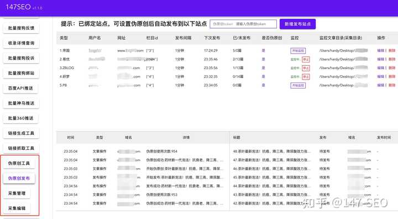Click the 2/13篇 published count cell
398x219 pixels.
[x=238, y=59]
